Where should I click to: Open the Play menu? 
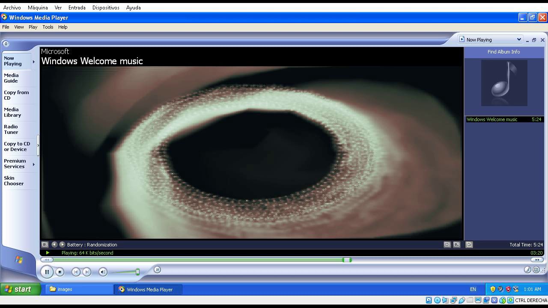click(x=33, y=27)
